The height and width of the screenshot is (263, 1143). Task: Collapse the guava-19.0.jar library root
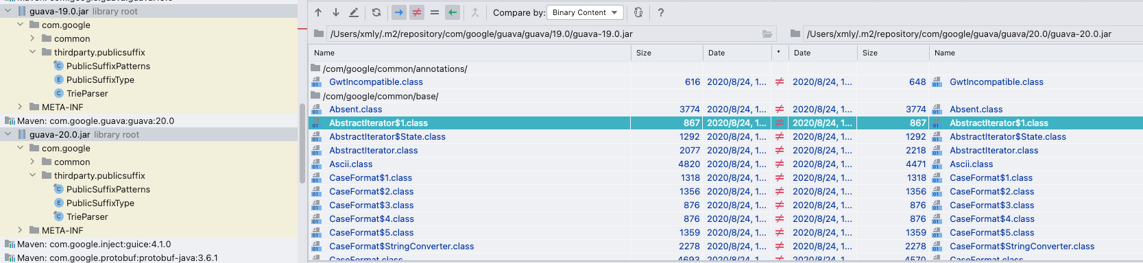point(8,11)
